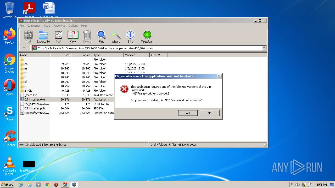335x188 pixels.
Task: Open the black leastthedry desktop file
Action: pyautogui.click(x=29, y=166)
